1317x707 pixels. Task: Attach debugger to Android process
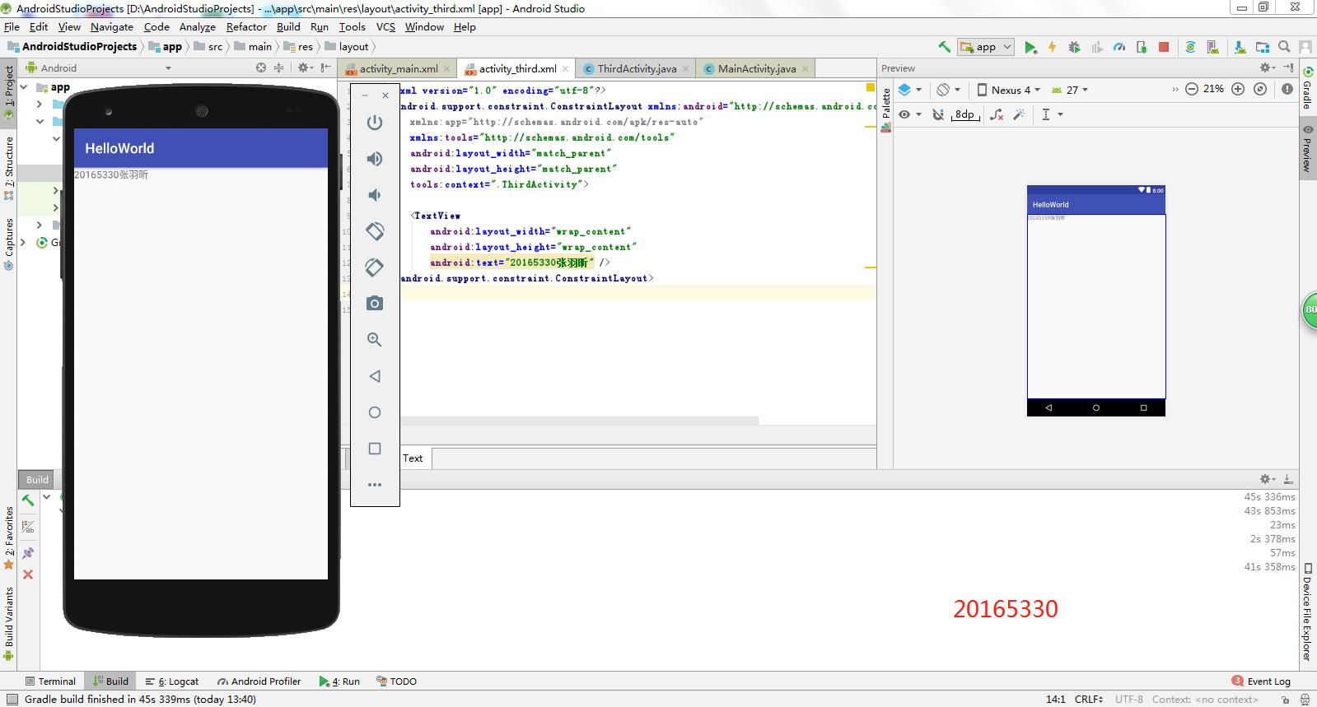[x=1141, y=47]
